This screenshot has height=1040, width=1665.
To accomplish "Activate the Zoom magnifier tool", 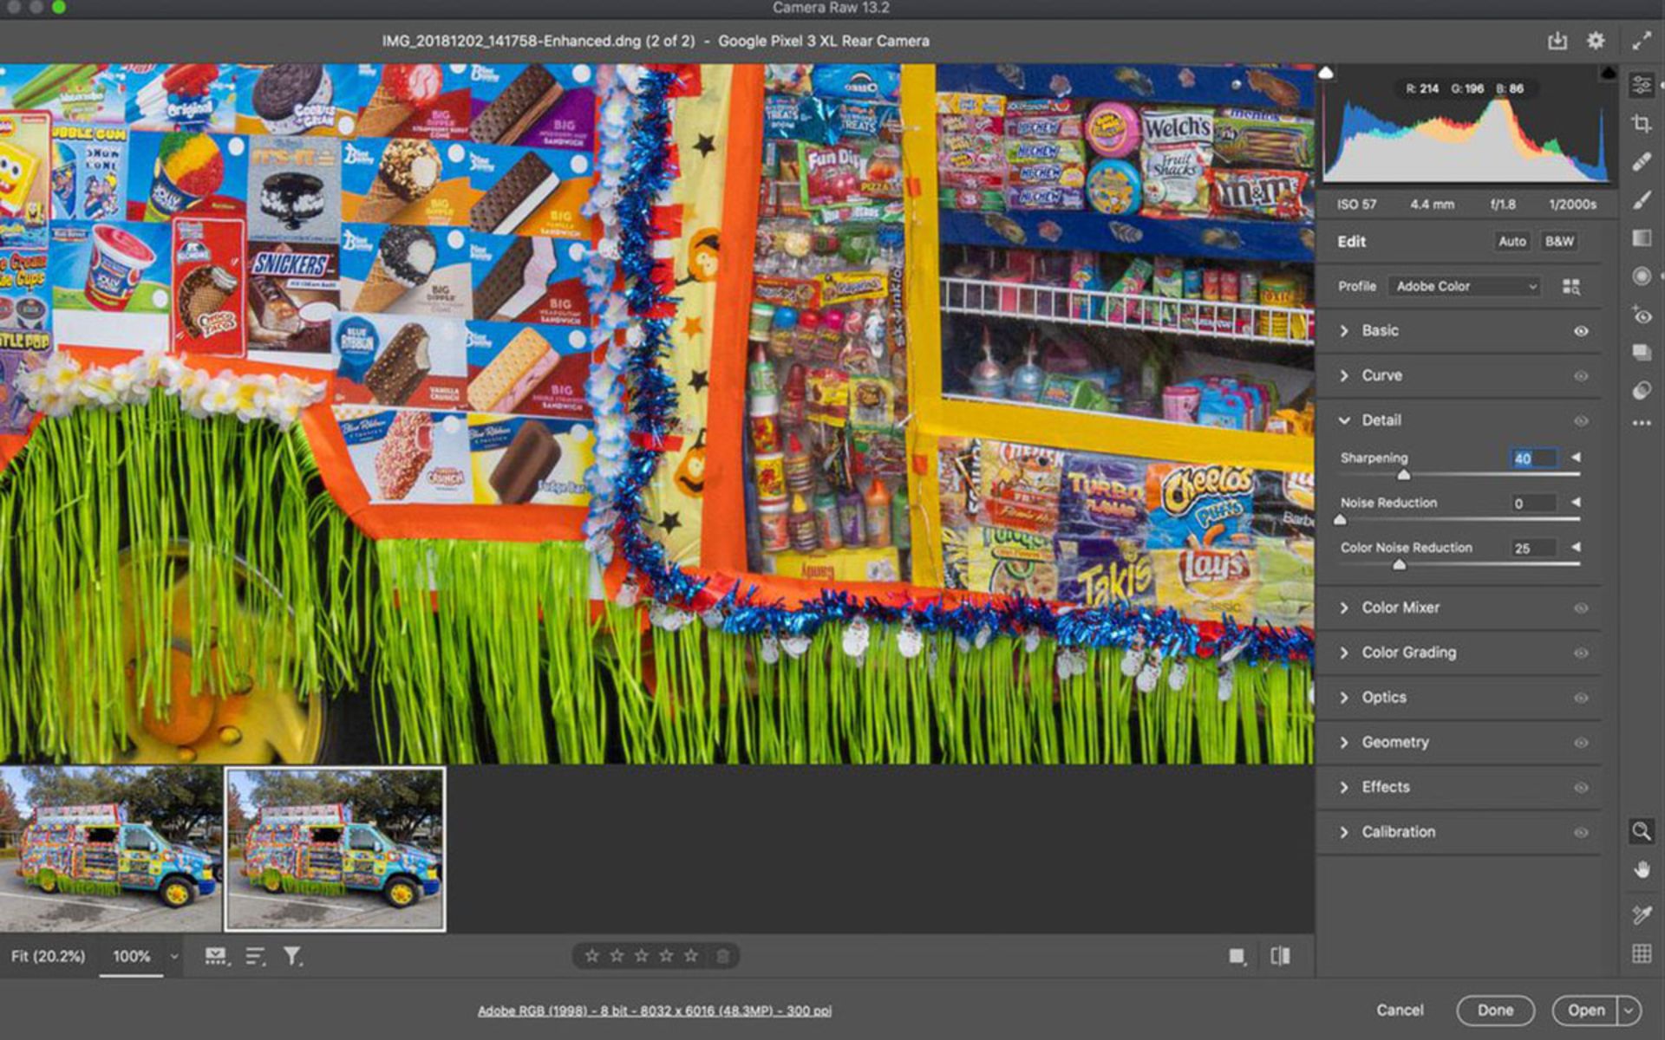I will [1641, 831].
